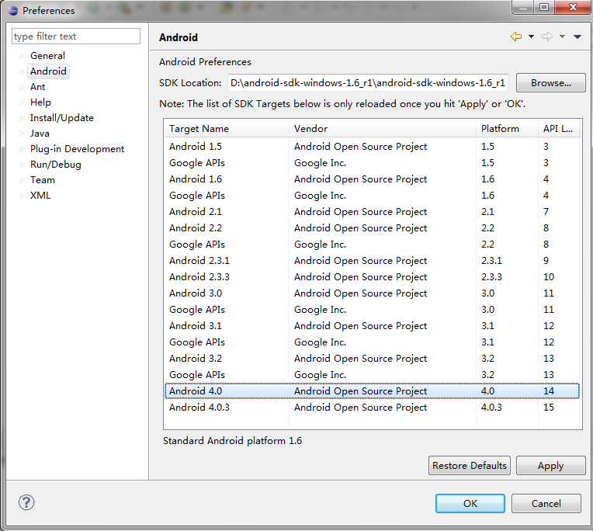
Task: Select Google APIs row with platform 3.1
Action: coord(372,342)
